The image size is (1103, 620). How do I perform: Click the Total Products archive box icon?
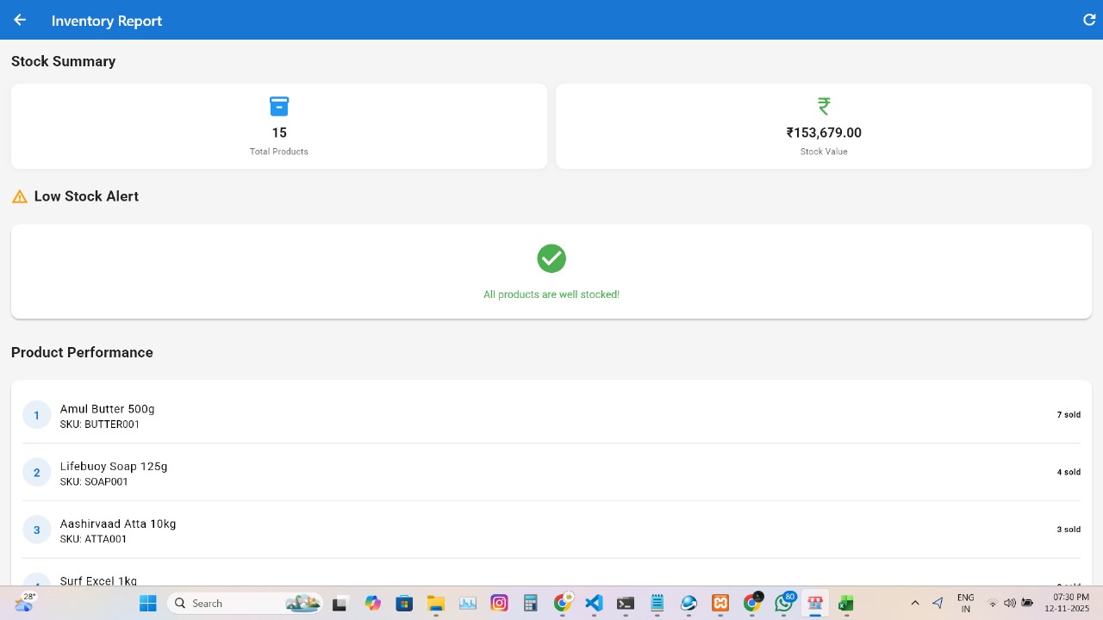(x=278, y=106)
